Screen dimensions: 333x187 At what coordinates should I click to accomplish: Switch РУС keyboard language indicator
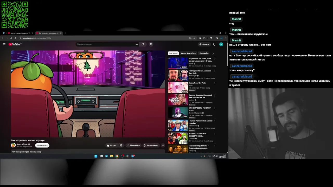pos(209,156)
